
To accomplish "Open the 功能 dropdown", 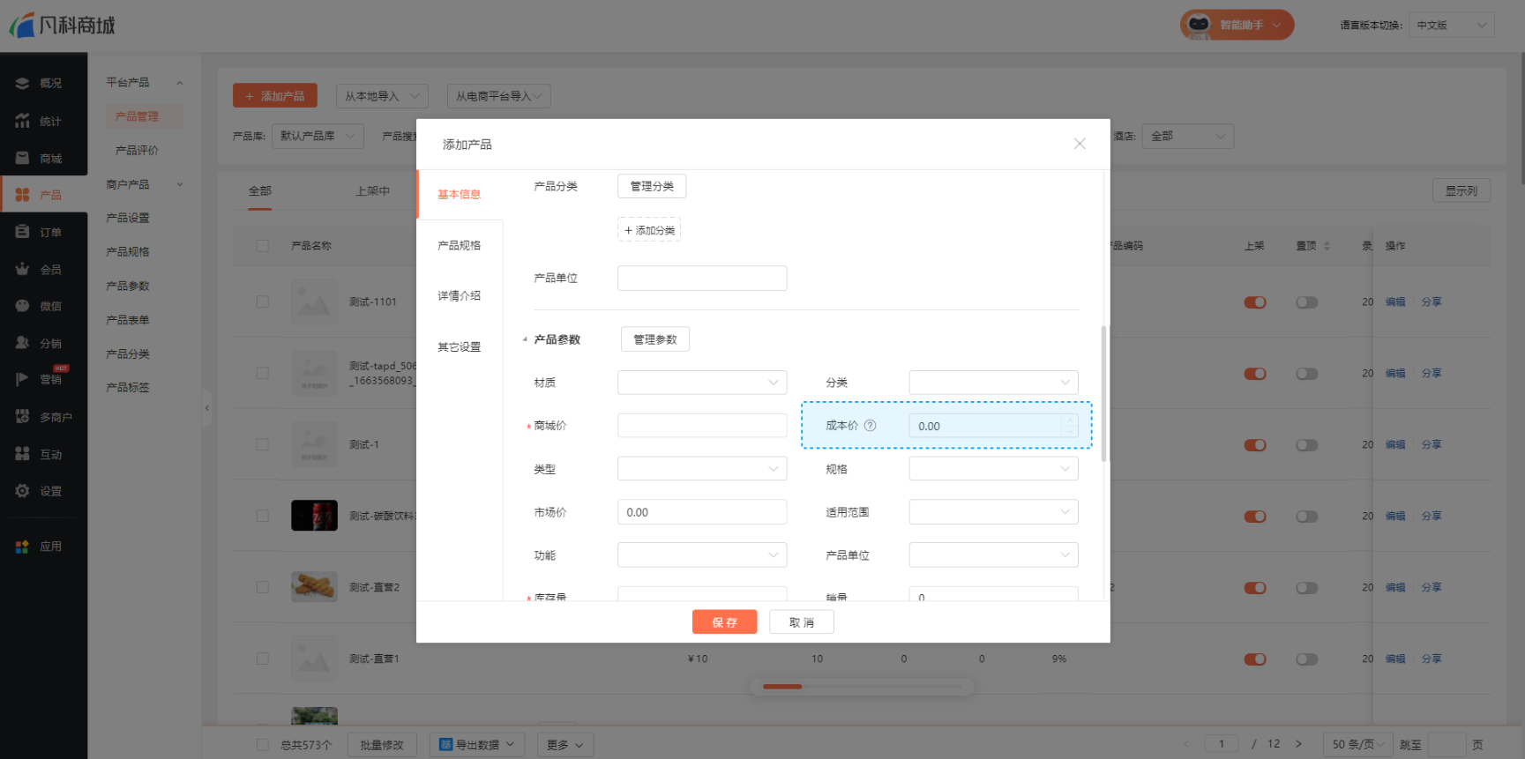I will pyautogui.click(x=702, y=555).
